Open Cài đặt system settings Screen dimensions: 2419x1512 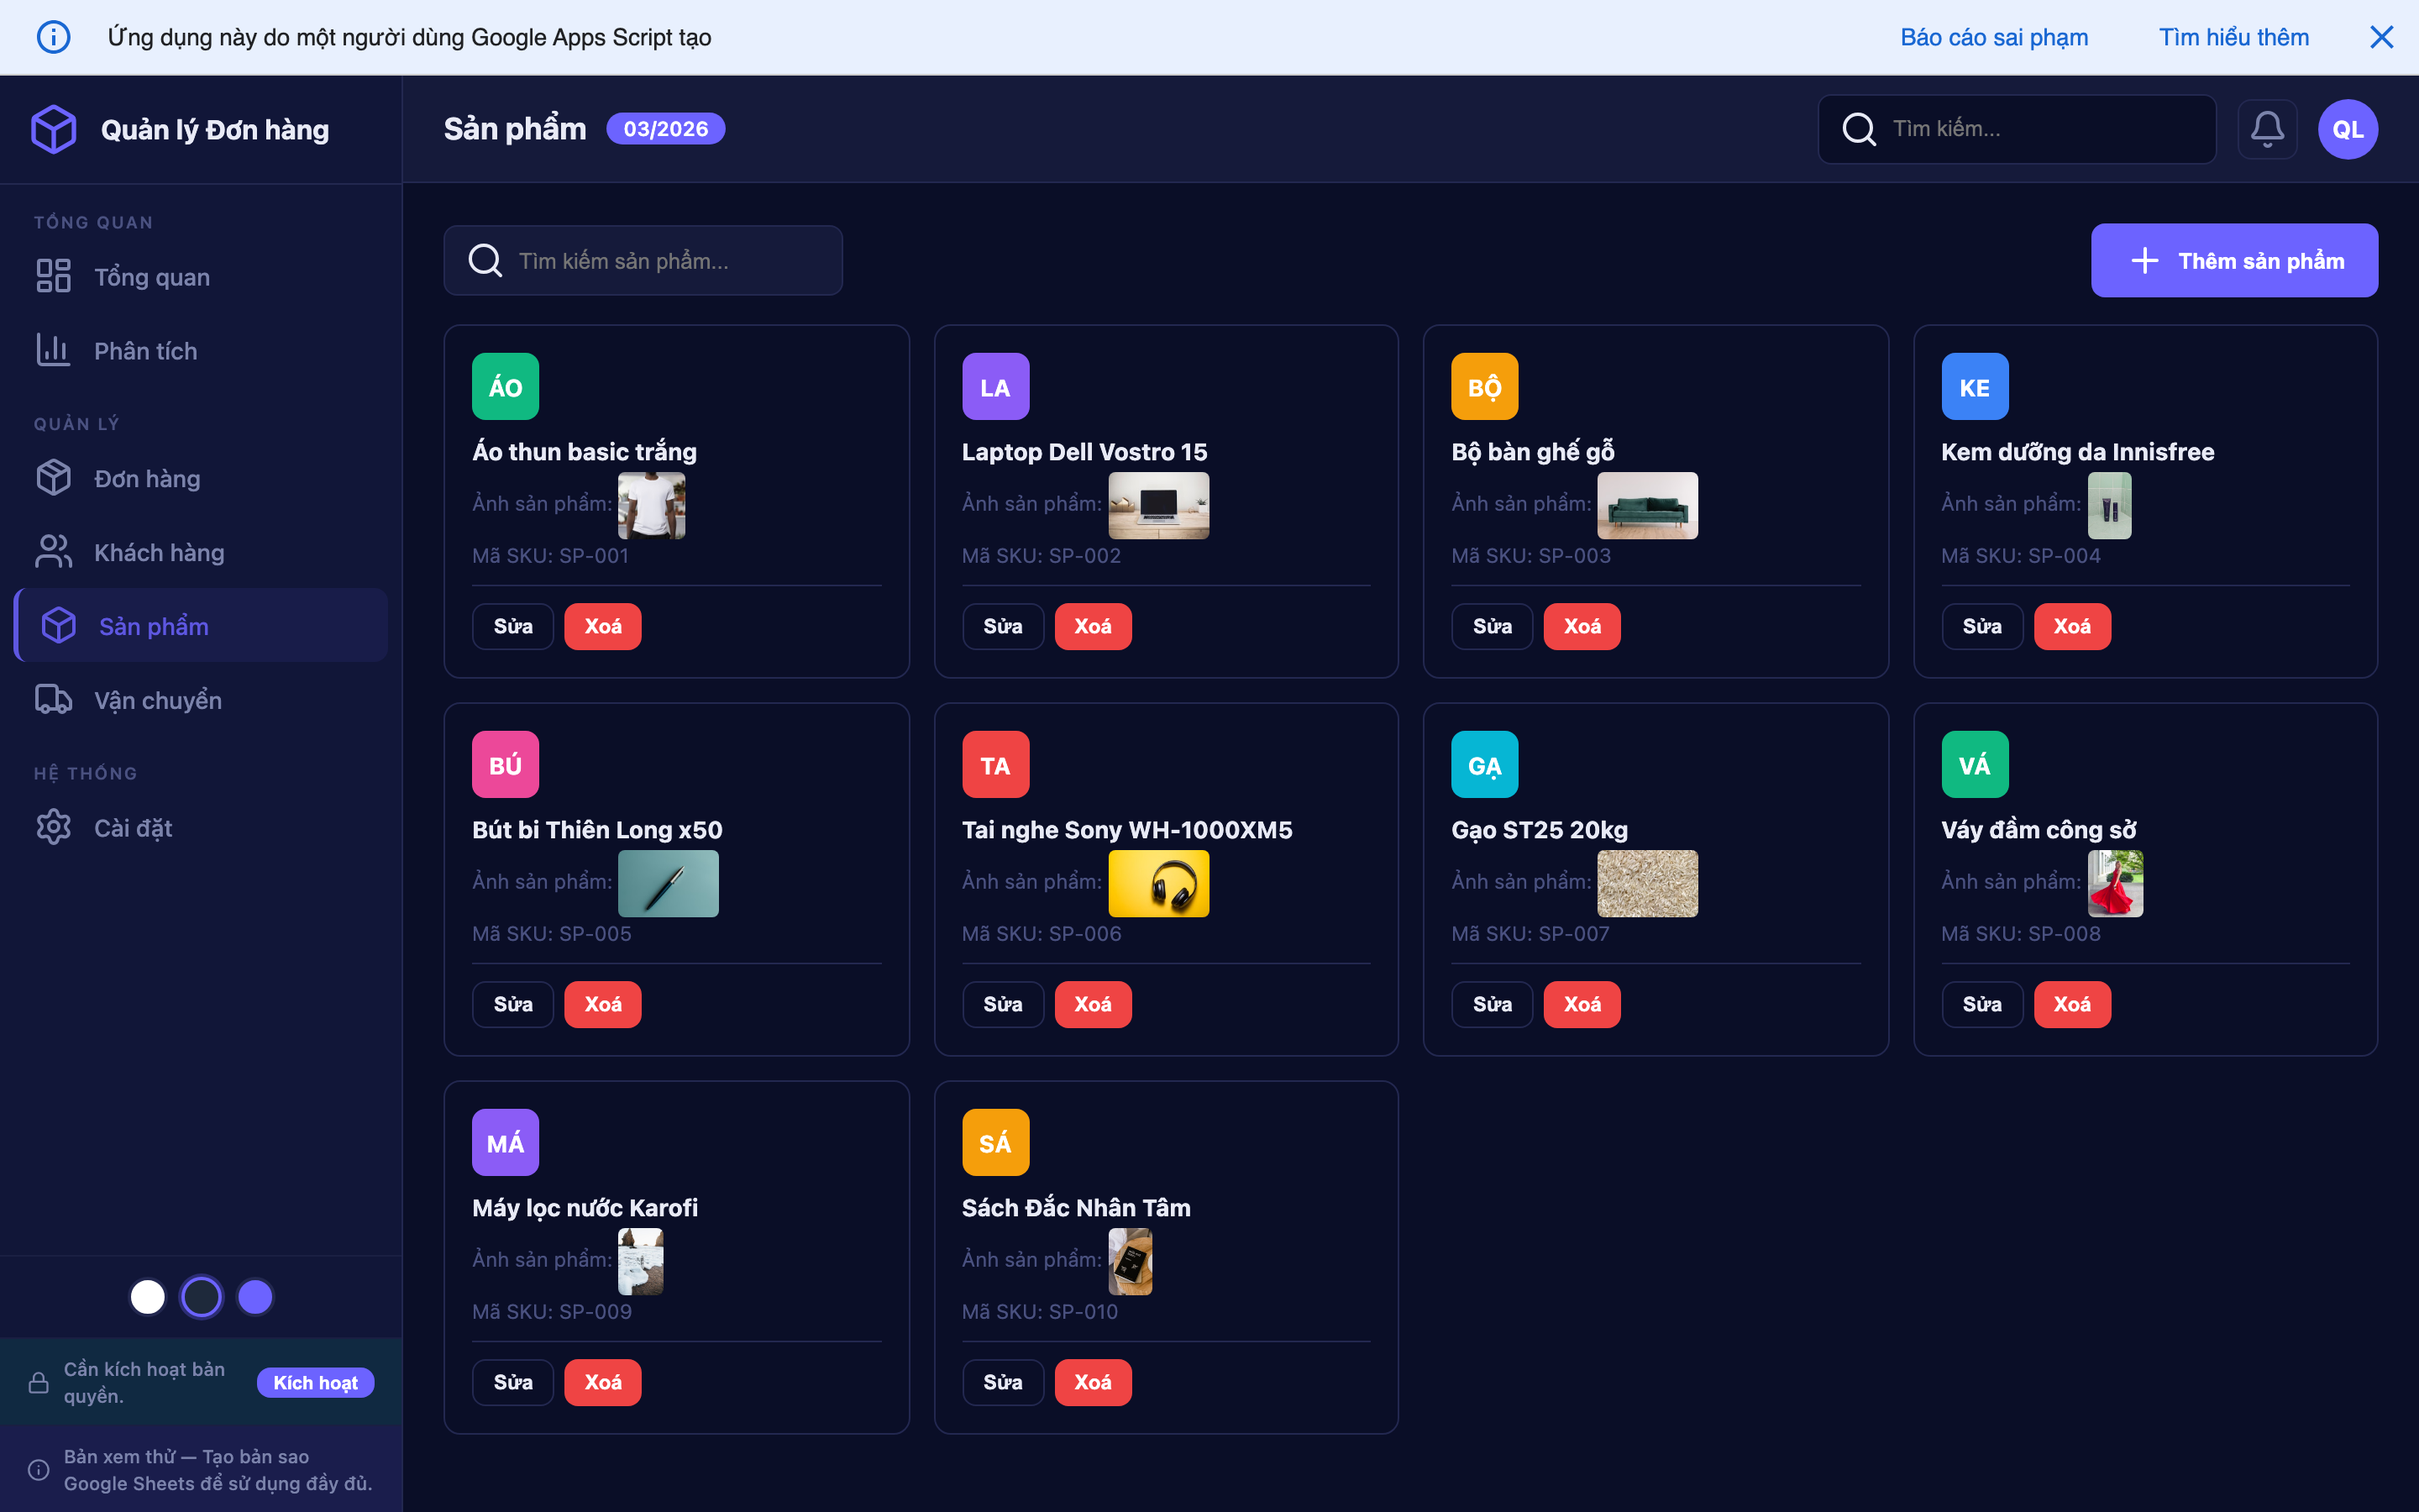click(134, 827)
